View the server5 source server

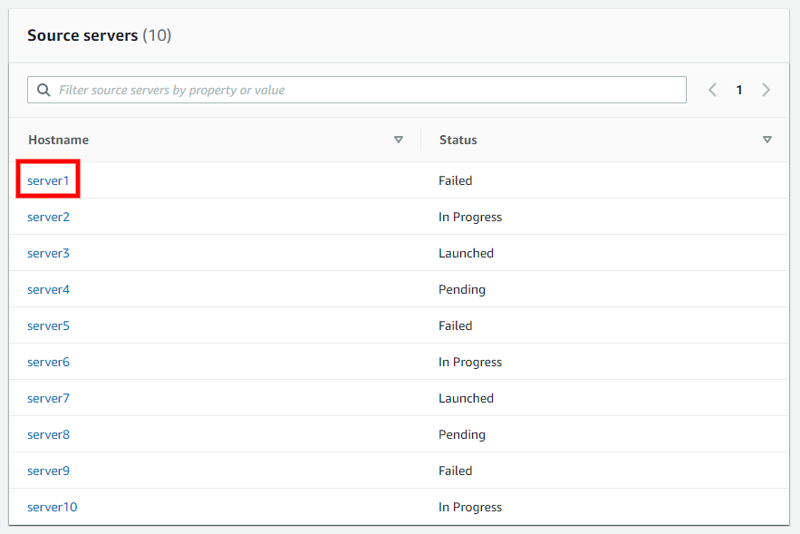click(x=48, y=325)
